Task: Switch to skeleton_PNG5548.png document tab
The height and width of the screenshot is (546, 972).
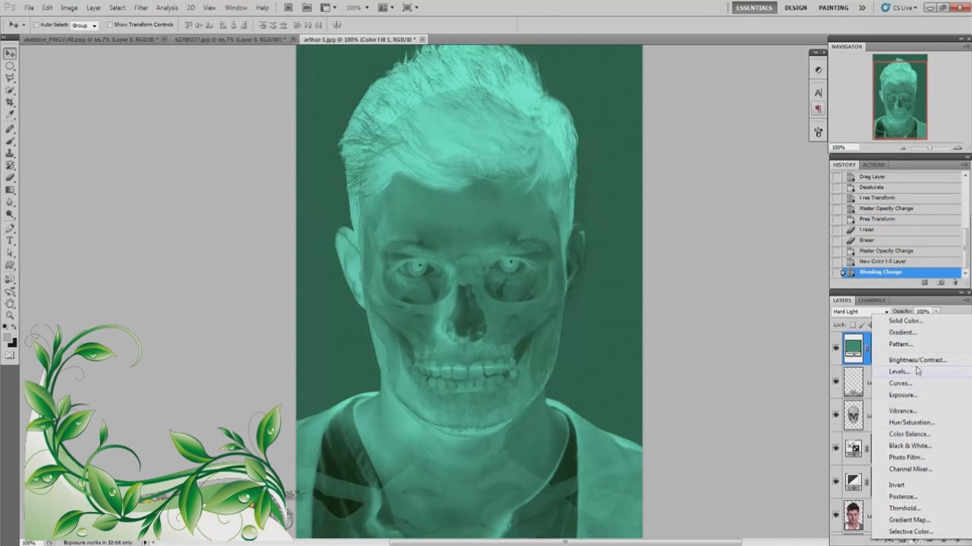Action: coord(91,39)
